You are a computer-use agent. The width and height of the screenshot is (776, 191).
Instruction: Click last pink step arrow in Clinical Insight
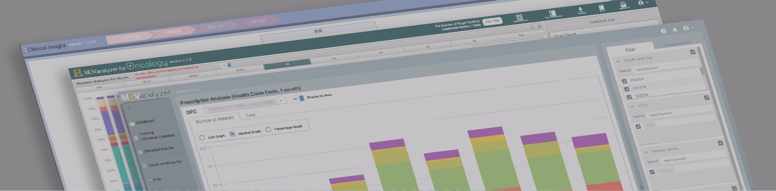[257, 21]
